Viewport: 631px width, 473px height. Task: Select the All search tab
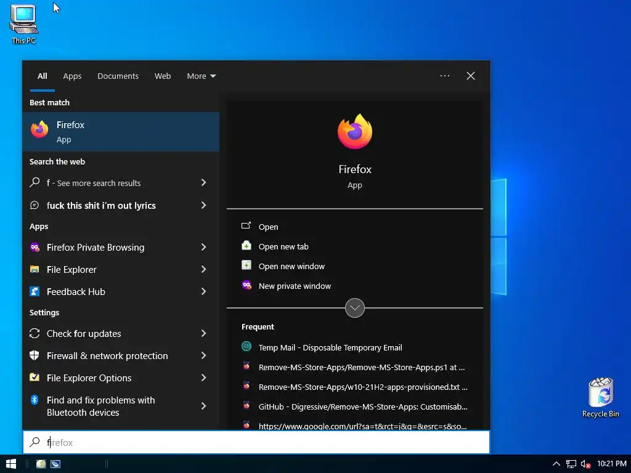pos(43,76)
